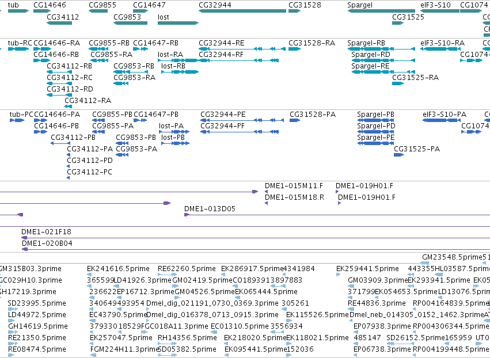Click the tub-RC transcript label

click(20, 43)
